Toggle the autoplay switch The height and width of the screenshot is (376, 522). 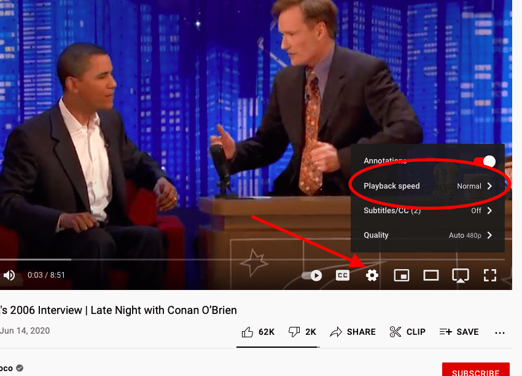click(311, 275)
